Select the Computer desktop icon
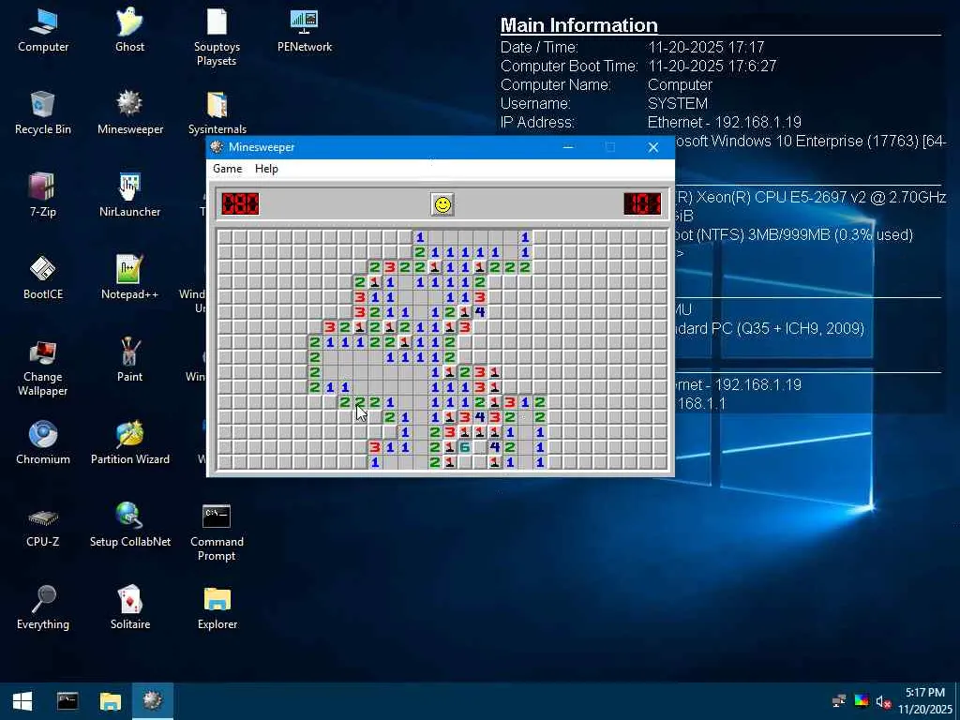 click(43, 32)
